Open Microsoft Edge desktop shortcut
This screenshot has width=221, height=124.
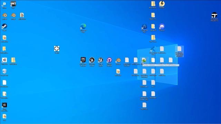coord(83,27)
